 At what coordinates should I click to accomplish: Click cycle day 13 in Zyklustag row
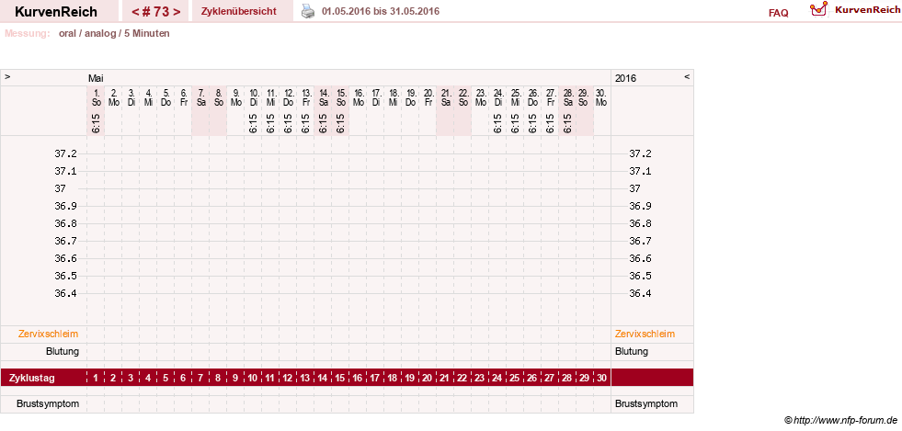[x=306, y=378]
